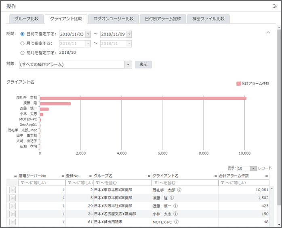This screenshot has width=282, height=228.
Task: Click the value 10,081
Action: 262,190
